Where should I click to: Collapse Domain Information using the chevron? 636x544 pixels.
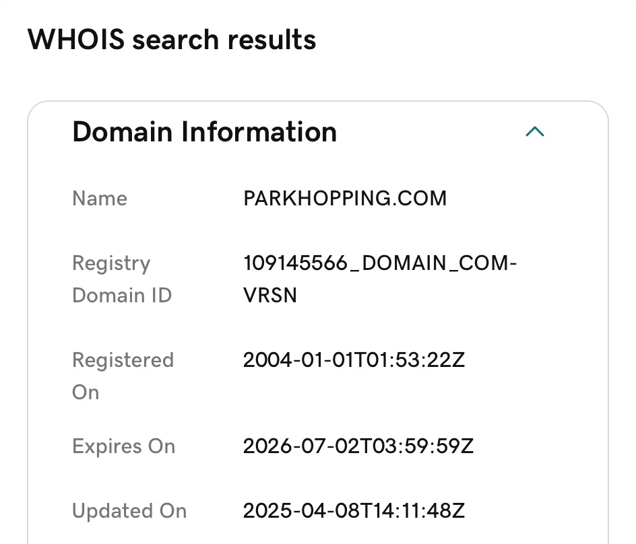[x=534, y=132]
